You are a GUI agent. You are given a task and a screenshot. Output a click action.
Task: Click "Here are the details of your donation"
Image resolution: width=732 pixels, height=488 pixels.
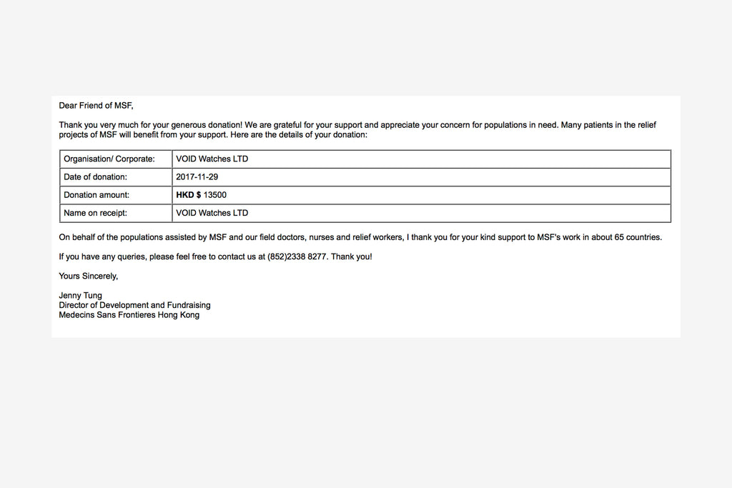coord(299,134)
